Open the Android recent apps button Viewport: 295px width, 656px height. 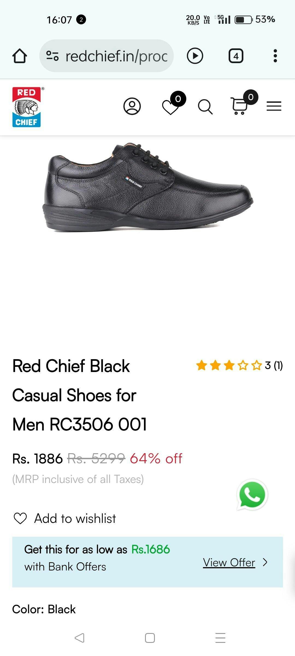click(220, 638)
